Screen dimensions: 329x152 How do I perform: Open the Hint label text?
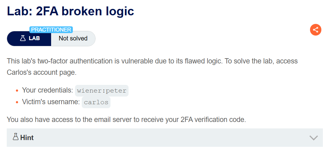tap(27, 138)
